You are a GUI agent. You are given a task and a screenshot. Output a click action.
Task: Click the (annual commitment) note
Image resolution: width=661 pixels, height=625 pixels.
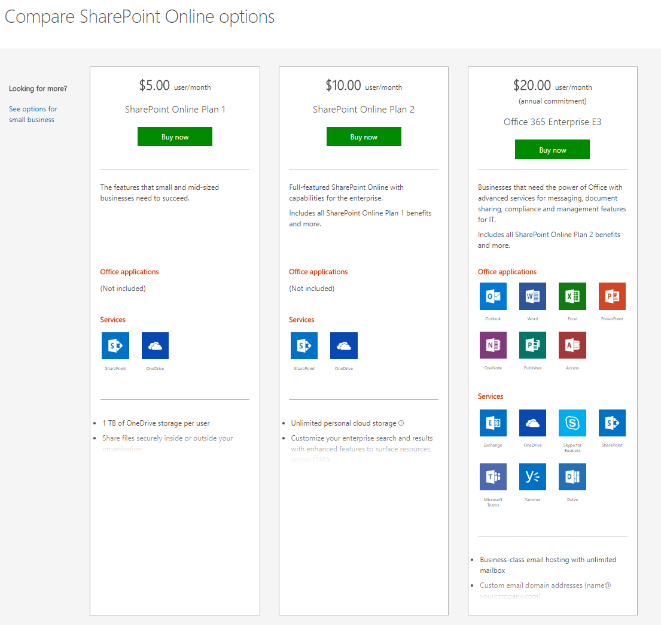point(552,101)
